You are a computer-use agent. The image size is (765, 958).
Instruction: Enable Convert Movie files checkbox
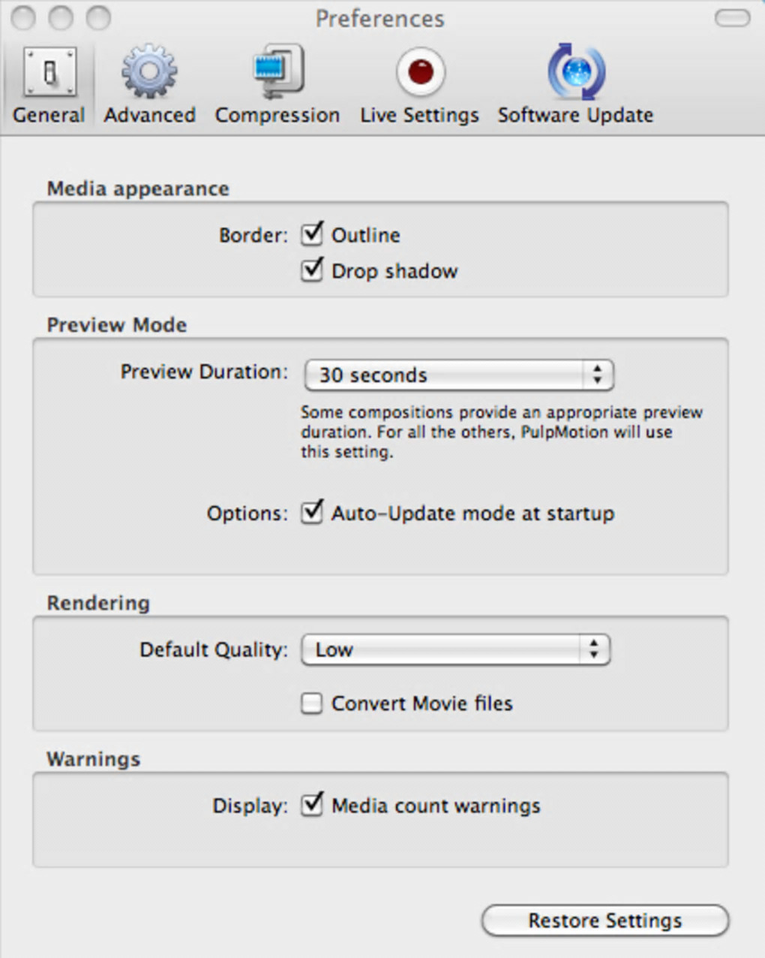312,703
